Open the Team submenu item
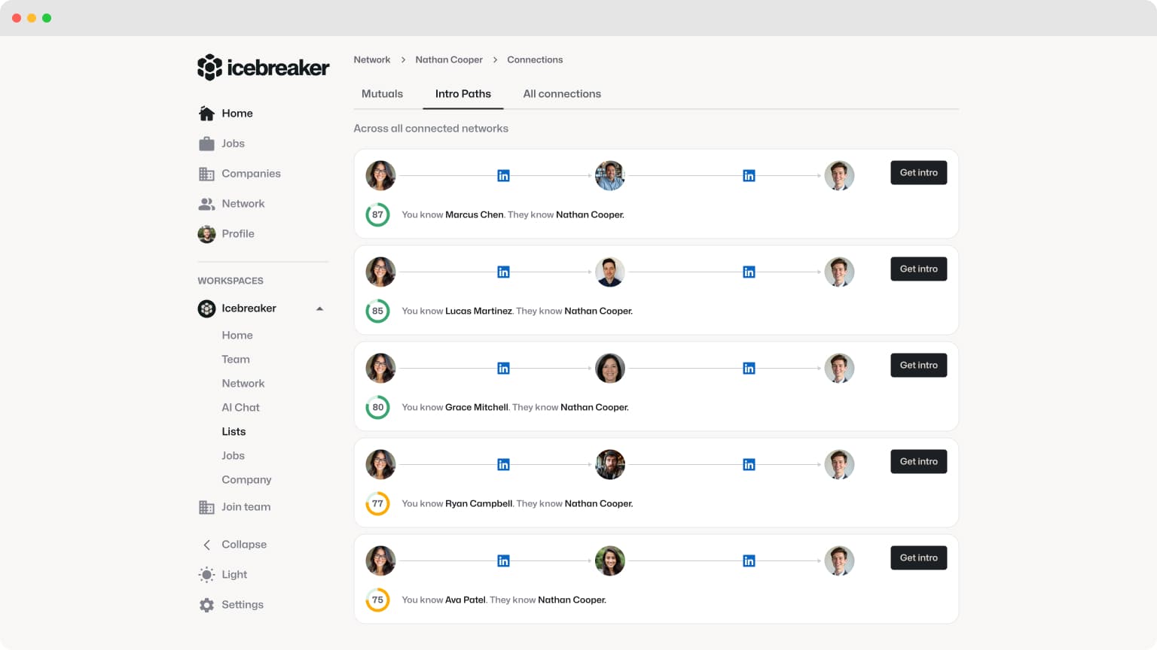Image resolution: width=1157 pixels, height=650 pixels. (236, 360)
